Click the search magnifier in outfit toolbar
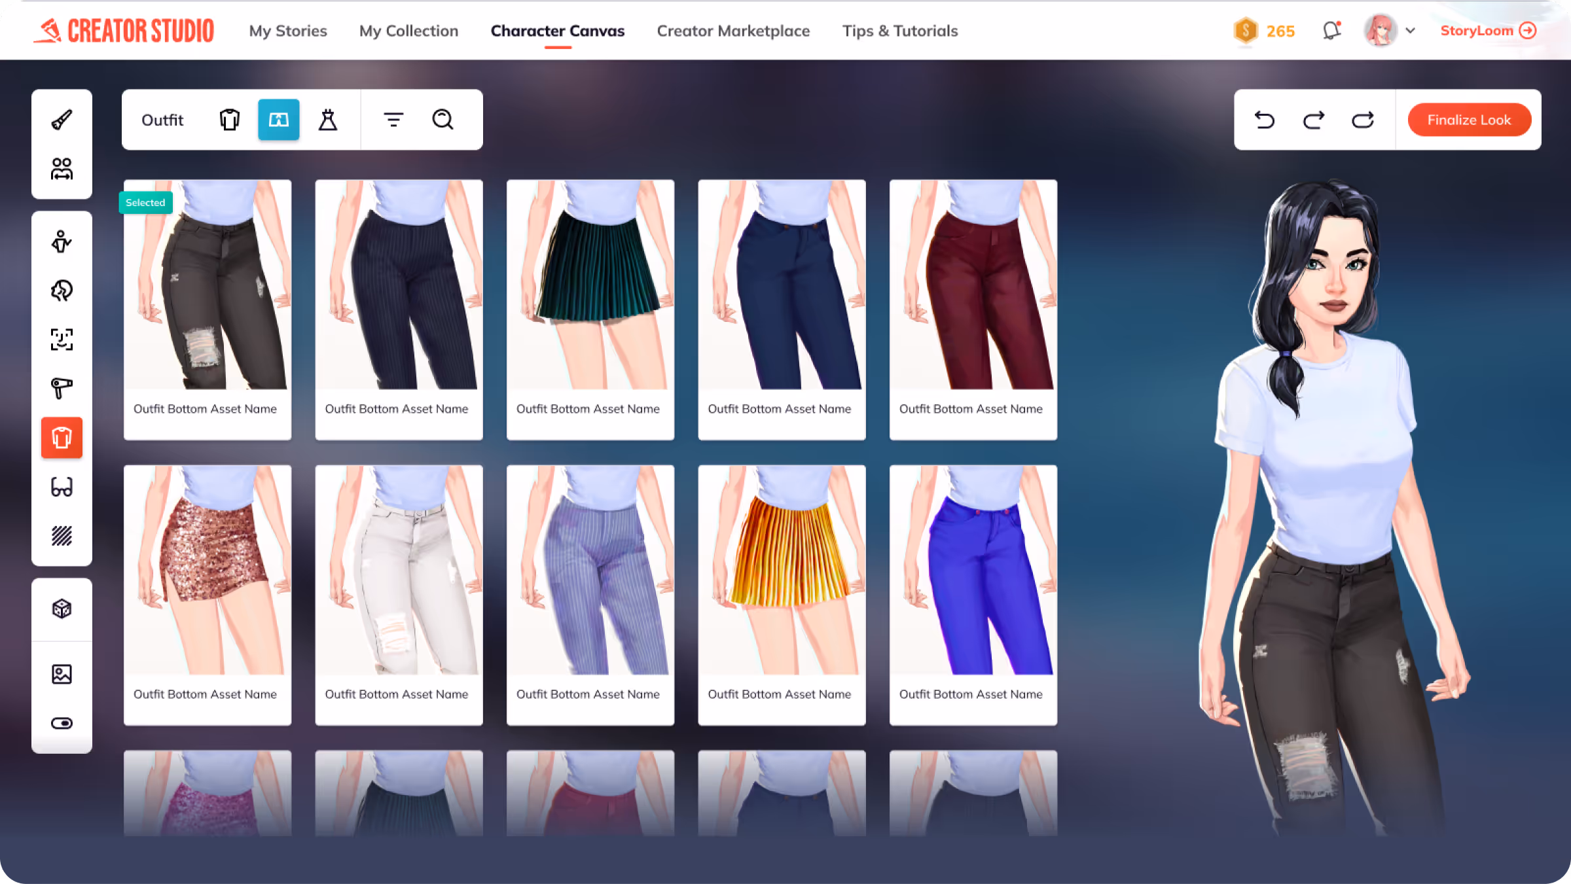Screen dimensions: 1571x884 (x=442, y=120)
